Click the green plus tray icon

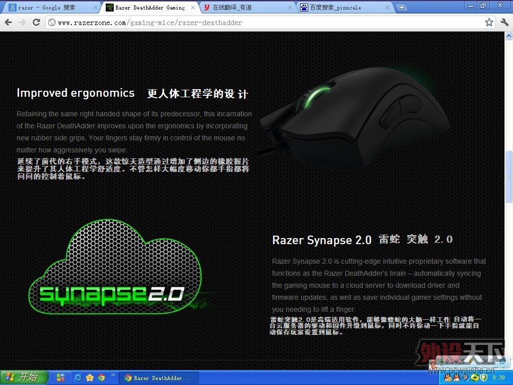(x=474, y=378)
